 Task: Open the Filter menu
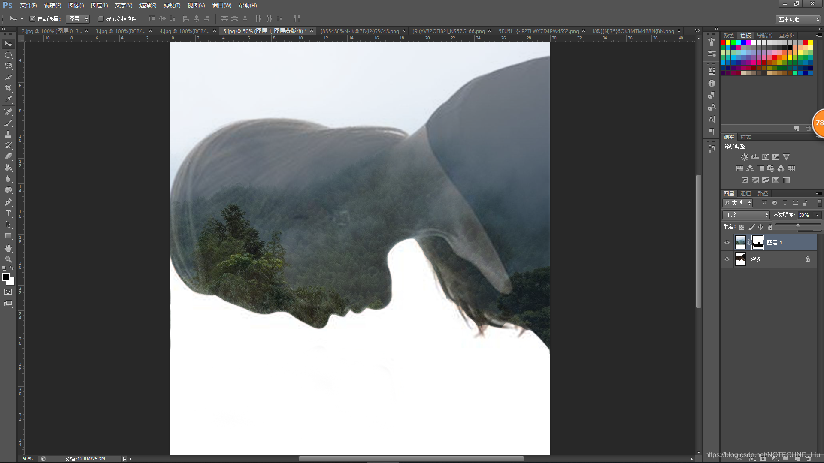click(172, 5)
